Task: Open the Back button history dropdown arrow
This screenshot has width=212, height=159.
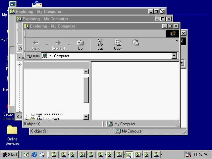Action: 47,45
